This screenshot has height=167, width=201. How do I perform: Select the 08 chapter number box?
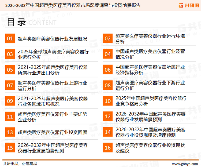click(x=108, y=85)
